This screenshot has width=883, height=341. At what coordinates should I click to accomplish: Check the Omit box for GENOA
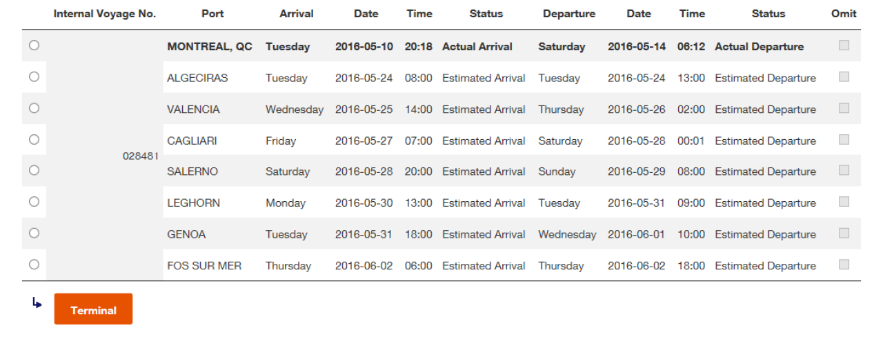pos(844,233)
